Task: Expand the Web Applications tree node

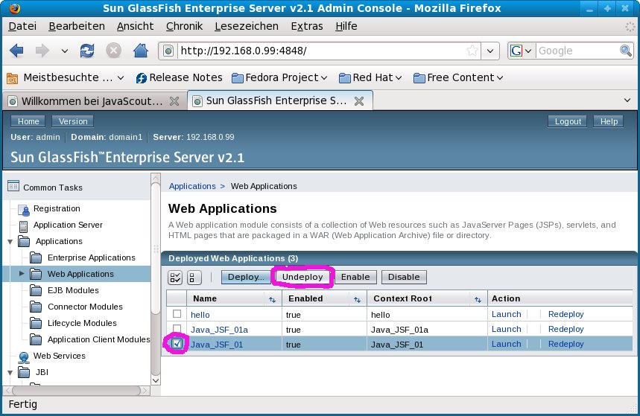Action: coord(22,274)
